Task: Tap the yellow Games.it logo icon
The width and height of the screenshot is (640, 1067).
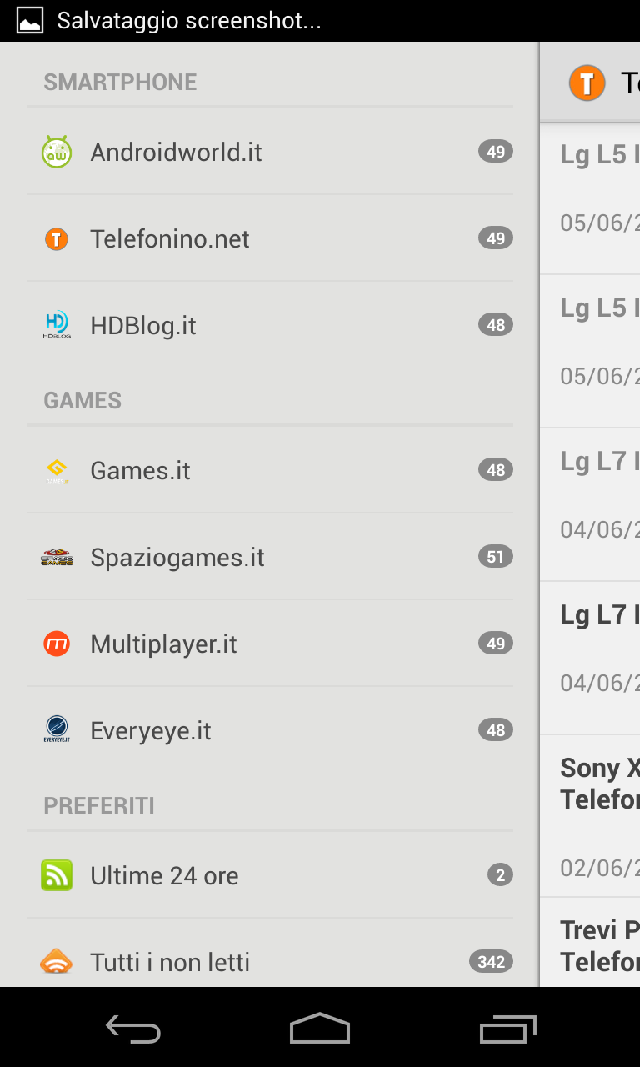Action: 57,471
